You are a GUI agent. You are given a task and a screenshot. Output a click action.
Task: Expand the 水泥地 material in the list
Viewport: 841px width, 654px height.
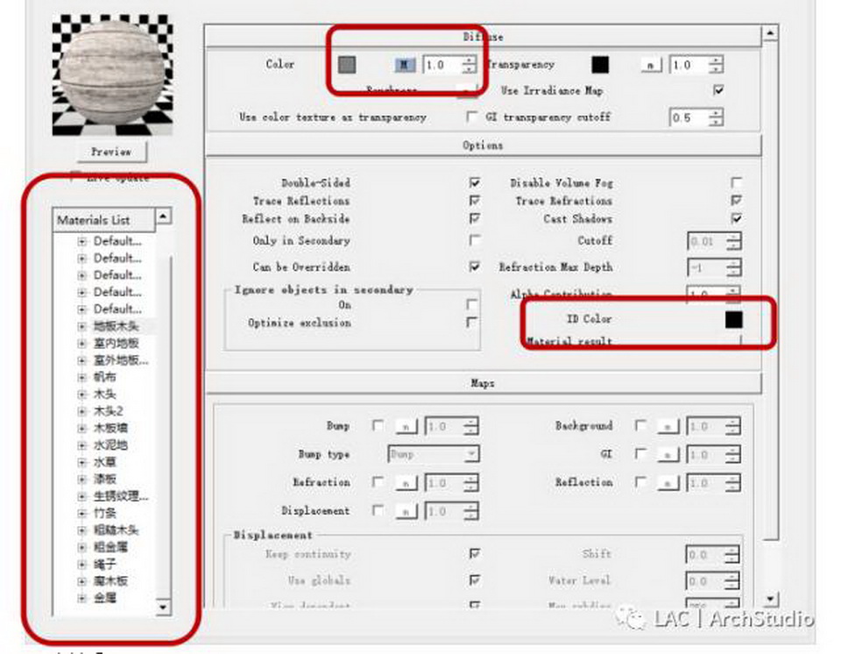click(x=82, y=445)
